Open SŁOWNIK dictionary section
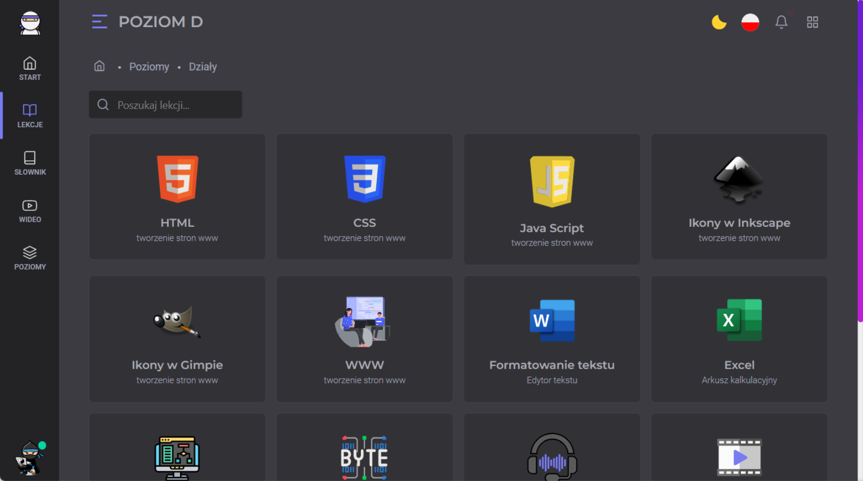 (30, 163)
